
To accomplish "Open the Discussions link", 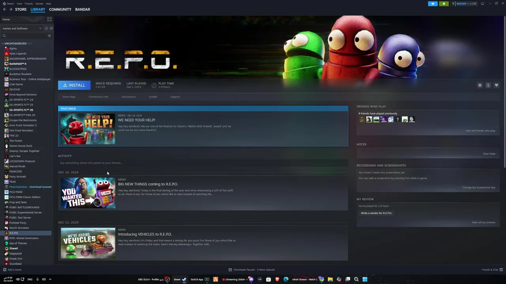I will click(128, 97).
